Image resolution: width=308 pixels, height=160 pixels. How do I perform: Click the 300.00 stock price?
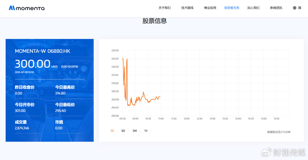[33, 64]
